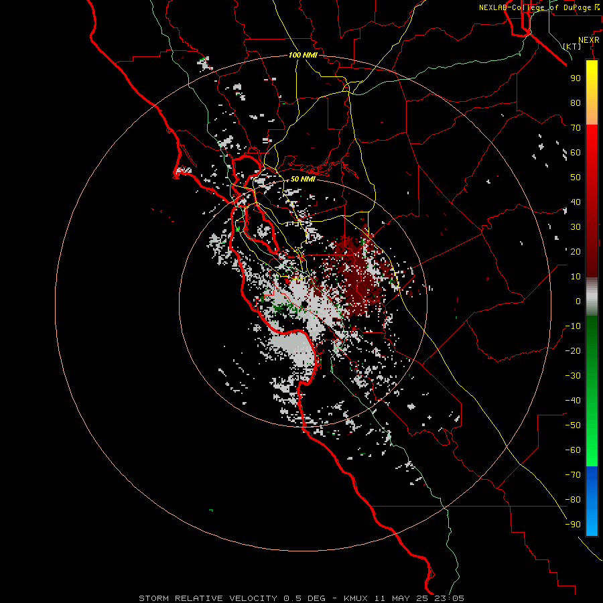Select the -50 value on velocity scale
Screen dimensions: 603x603
coord(573,425)
